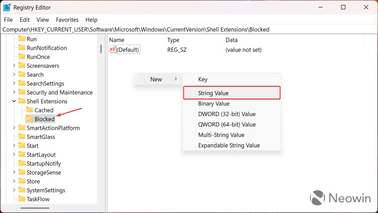The height and width of the screenshot is (213, 378).
Task: Choose Binary Value from the submenu
Action: [x=232, y=104]
